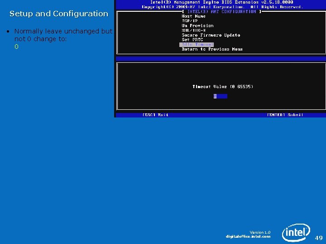Click the Setup and Configuration heading
This screenshot has height=244, width=326.
tap(59, 14)
